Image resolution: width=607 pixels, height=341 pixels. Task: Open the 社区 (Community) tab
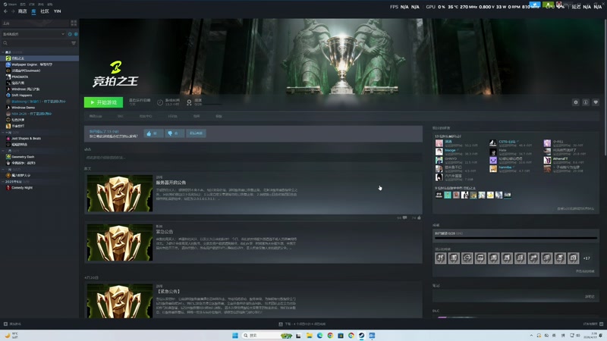pos(45,11)
